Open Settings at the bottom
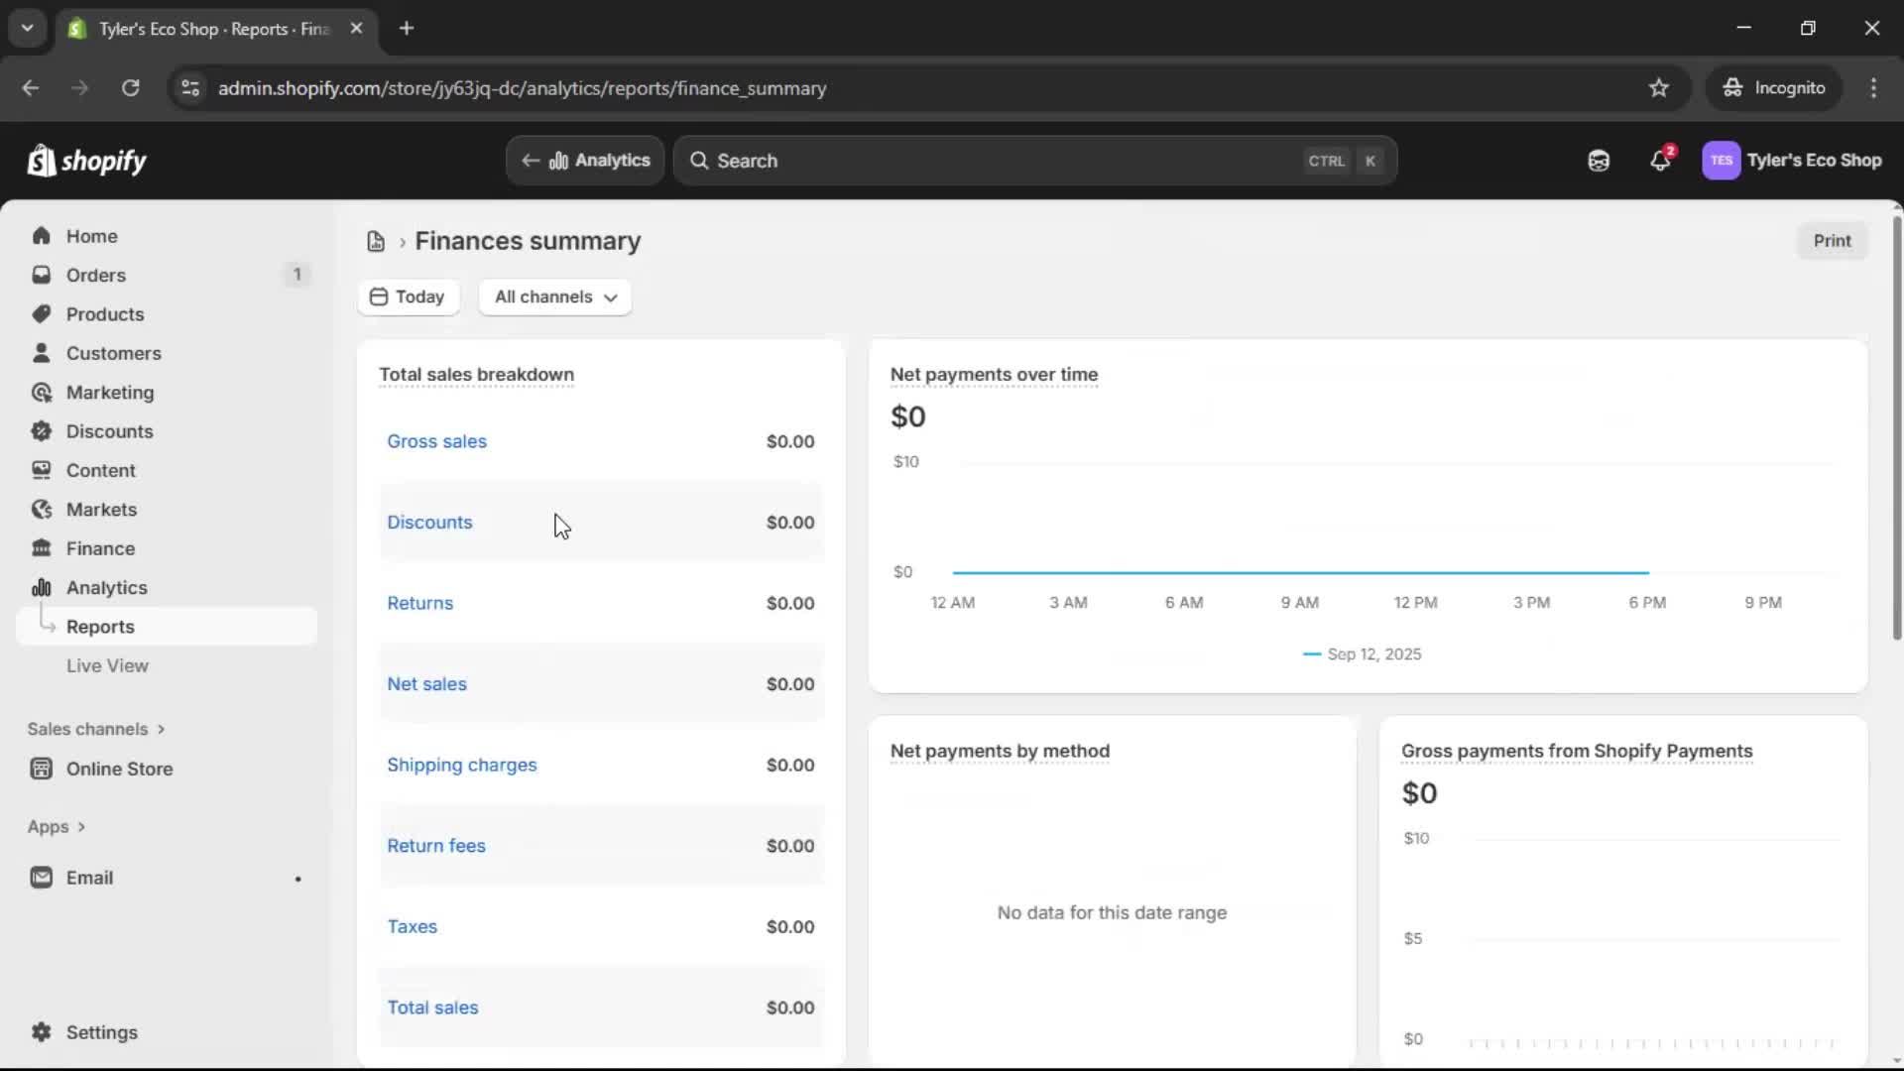 click(x=99, y=1032)
